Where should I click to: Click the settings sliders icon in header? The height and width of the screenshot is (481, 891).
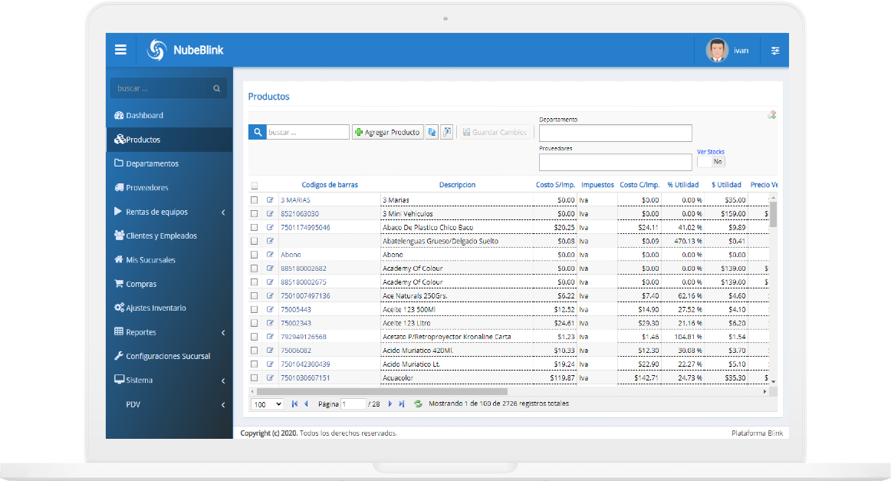point(774,51)
